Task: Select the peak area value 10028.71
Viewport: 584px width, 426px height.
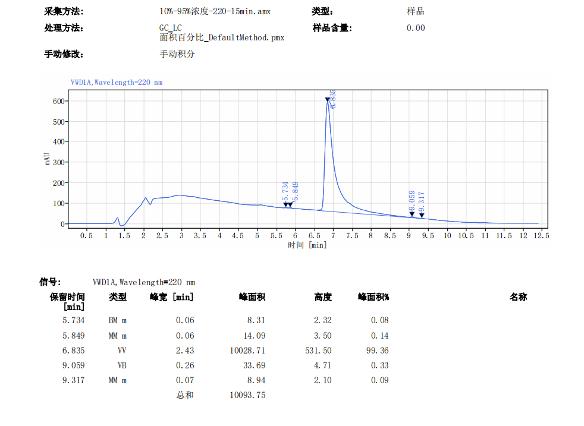Action: coord(247,351)
